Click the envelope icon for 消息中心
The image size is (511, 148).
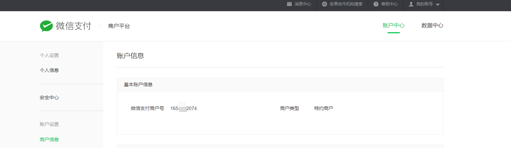289,4
